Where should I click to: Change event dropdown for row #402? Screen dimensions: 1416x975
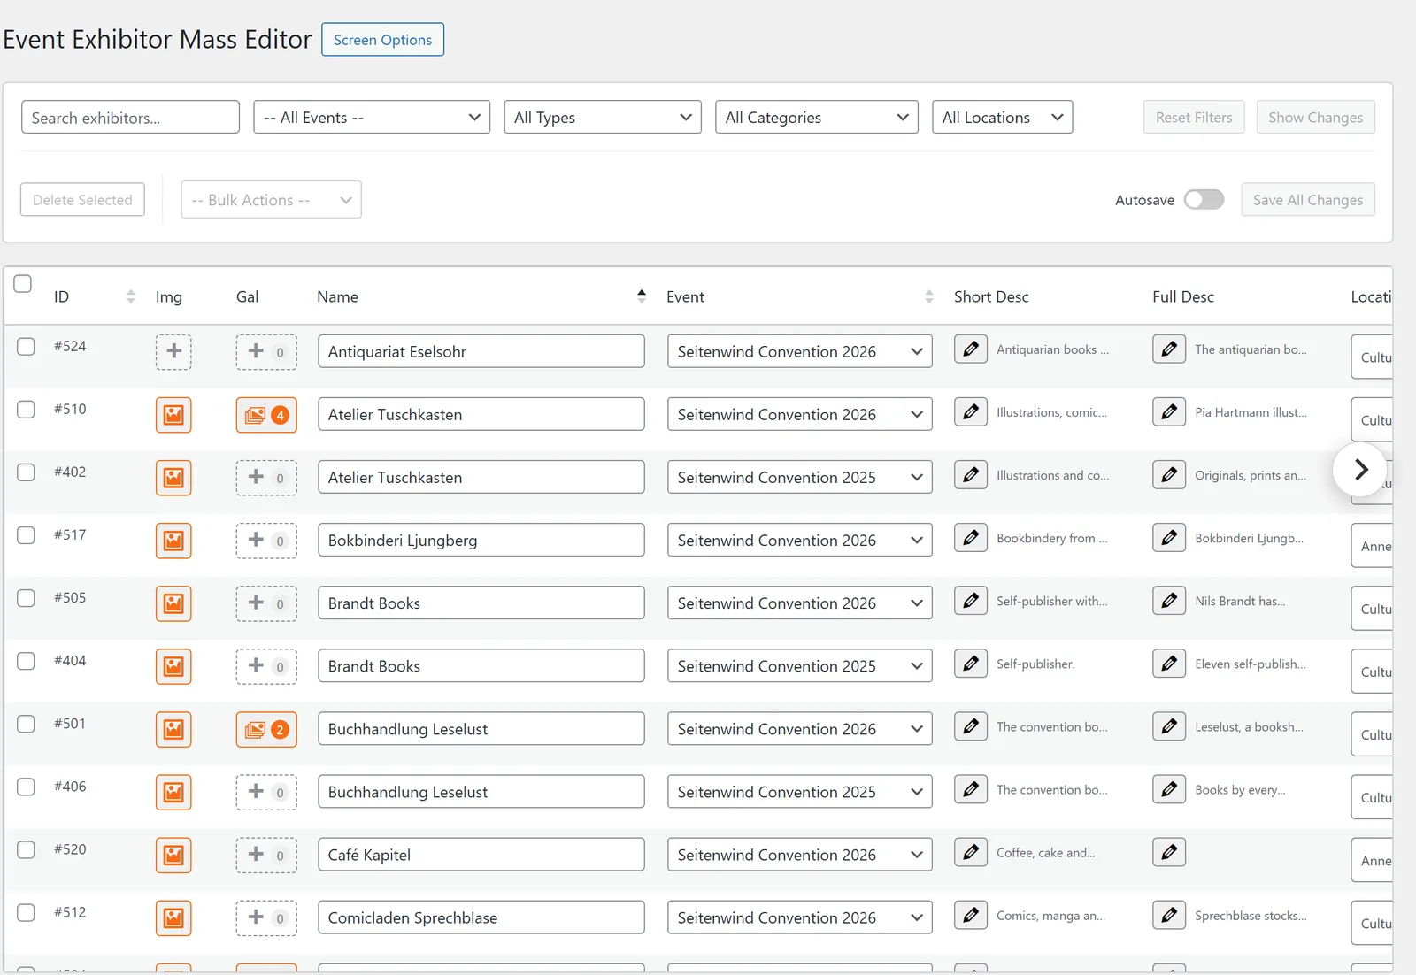pos(800,477)
